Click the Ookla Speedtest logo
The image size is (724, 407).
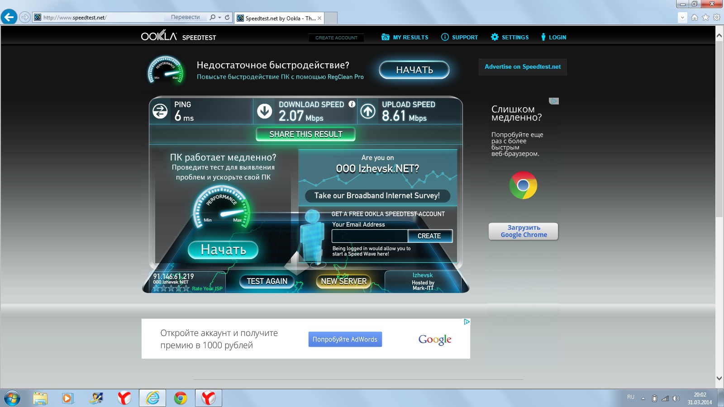click(178, 36)
